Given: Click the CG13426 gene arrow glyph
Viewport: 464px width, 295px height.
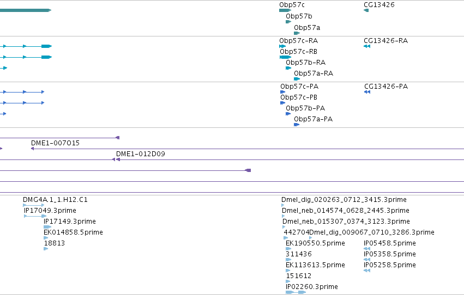Looking at the screenshot, I should coord(366,10).
